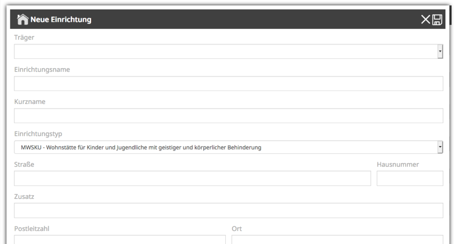Click the Einrichtungsname label text
Image resolution: width=457 pixels, height=244 pixels.
point(42,70)
